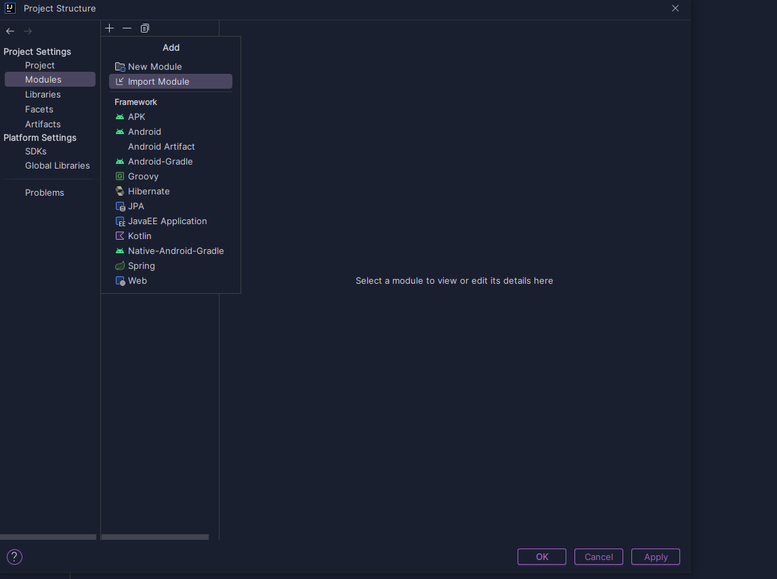View the Problems section
Image resolution: width=777 pixels, height=579 pixels.
pyautogui.click(x=45, y=193)
